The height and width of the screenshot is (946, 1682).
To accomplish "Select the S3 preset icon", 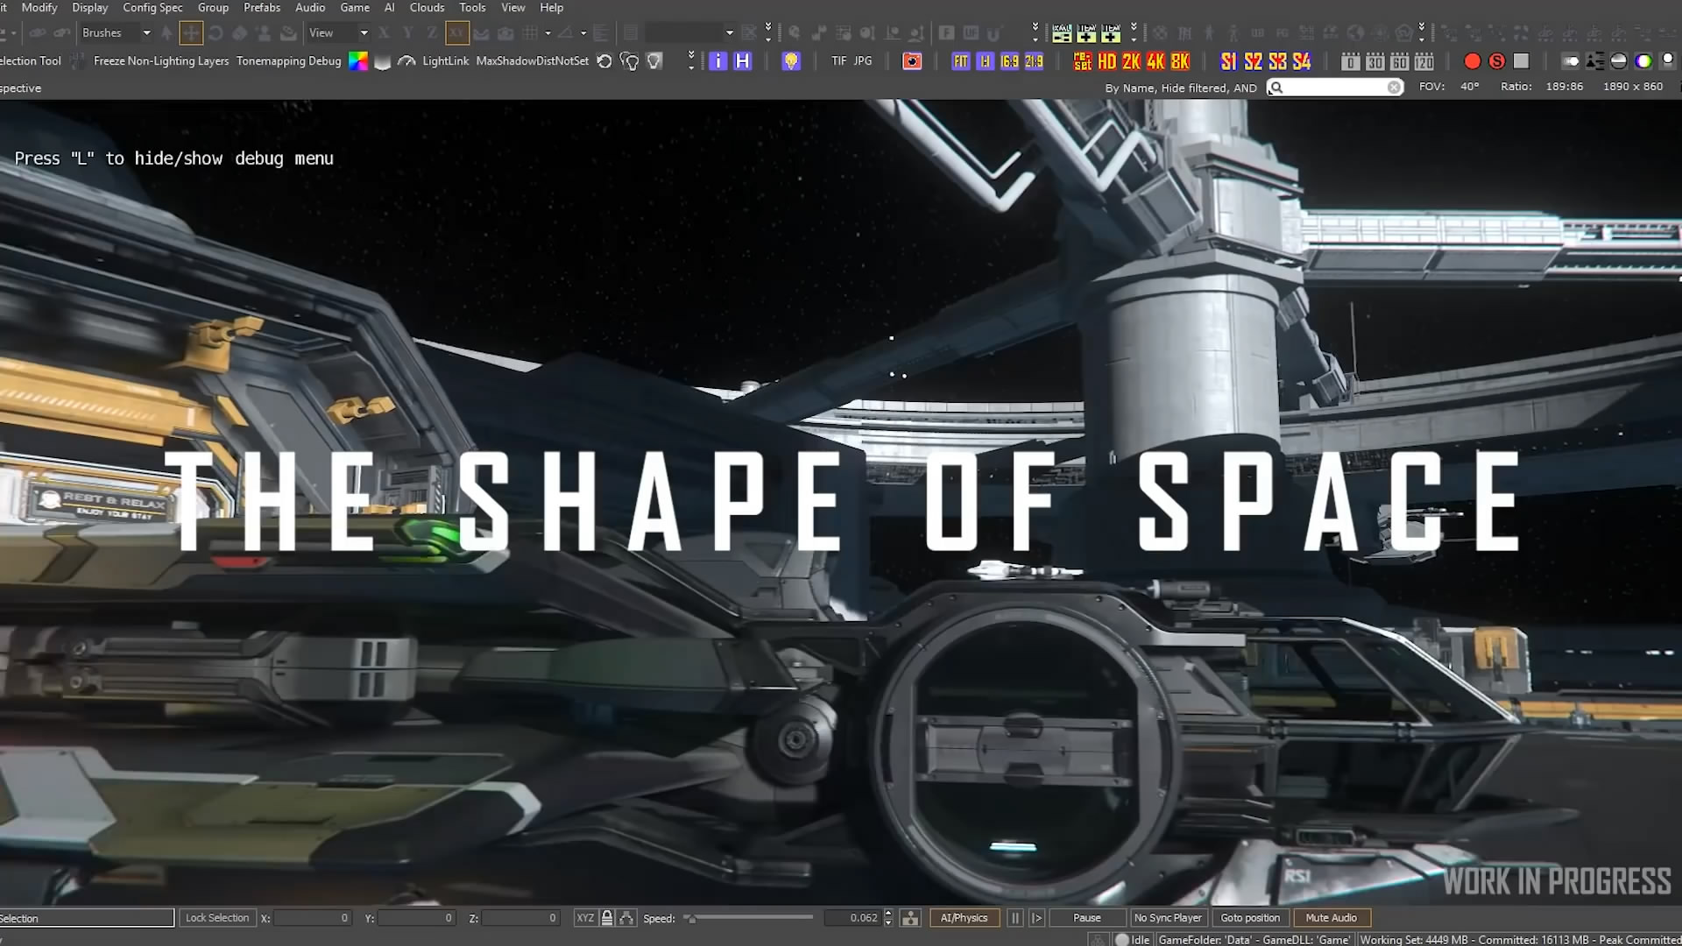I will coord(1277,60).
